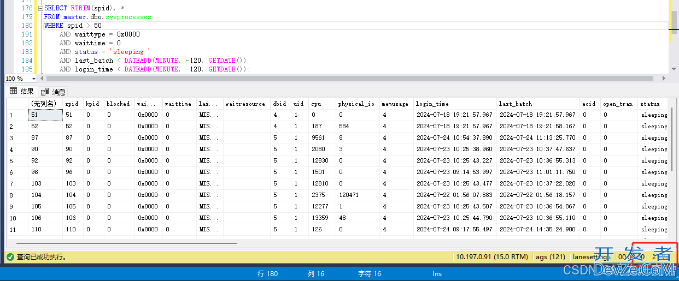Click line number 180 in editor margin

tap(27, 26)
